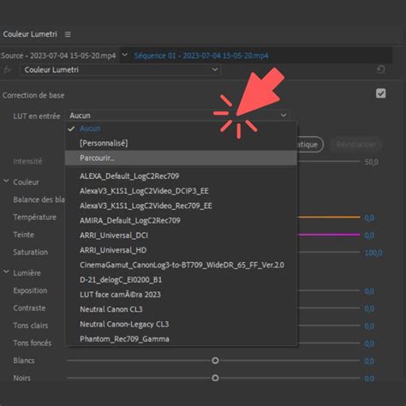This screenshot has width=406, height=406.
Task: Click the Teinte value 0,0
Action: [369, 236]
